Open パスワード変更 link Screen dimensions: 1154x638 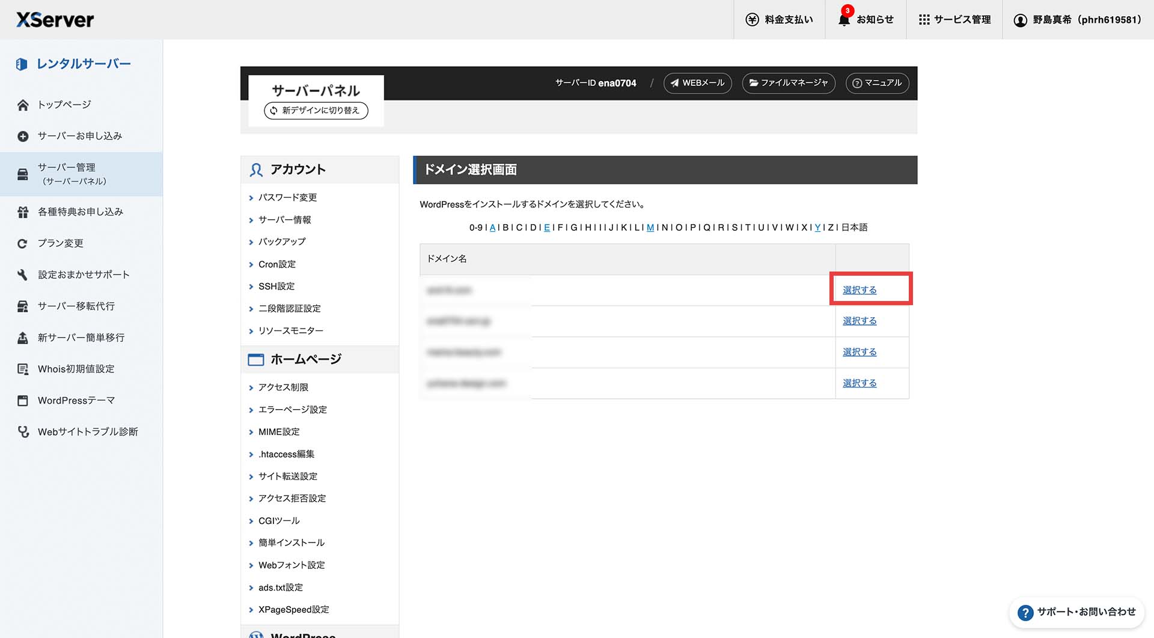[287, 198]
